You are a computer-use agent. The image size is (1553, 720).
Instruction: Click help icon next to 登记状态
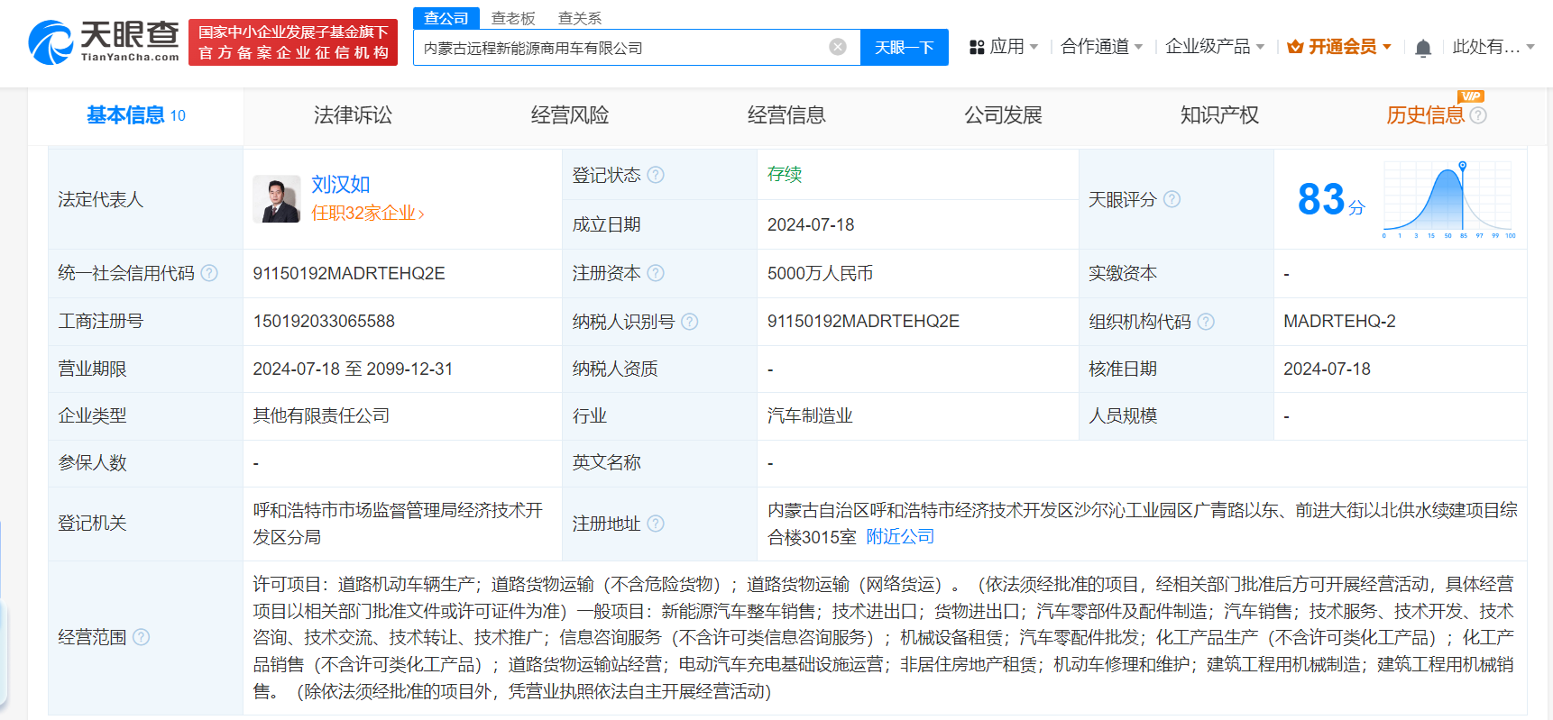point(656,175)
